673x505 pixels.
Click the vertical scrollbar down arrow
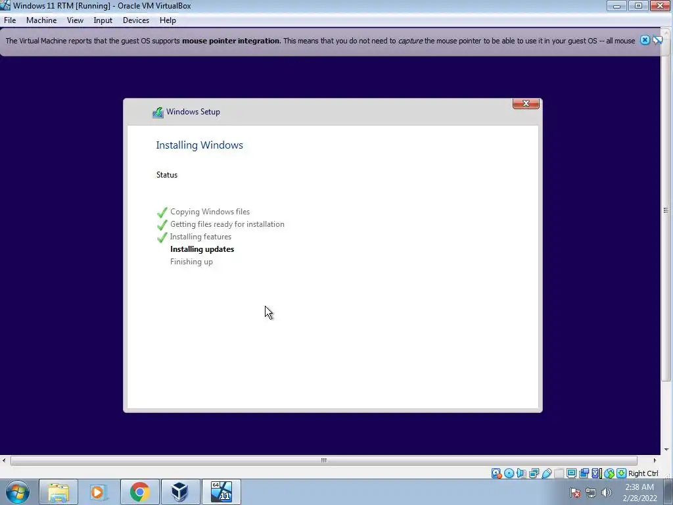pos(666,450)
